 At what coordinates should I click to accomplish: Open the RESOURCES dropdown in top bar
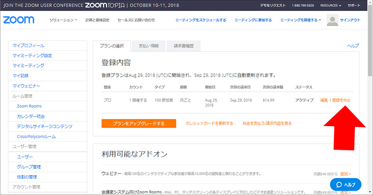330,5
